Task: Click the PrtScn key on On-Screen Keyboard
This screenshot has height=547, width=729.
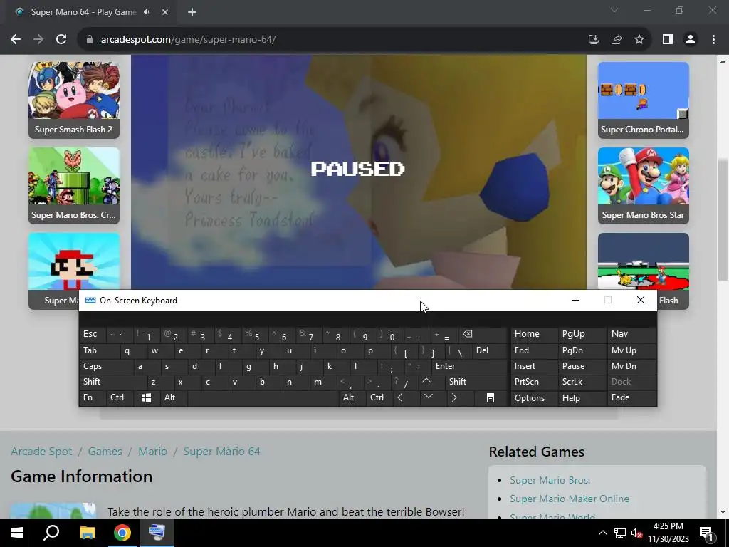Action: [534, 382]
